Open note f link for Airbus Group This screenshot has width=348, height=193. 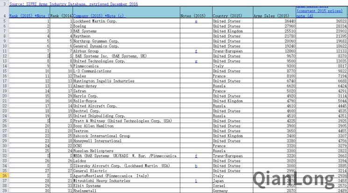point(196,51)
